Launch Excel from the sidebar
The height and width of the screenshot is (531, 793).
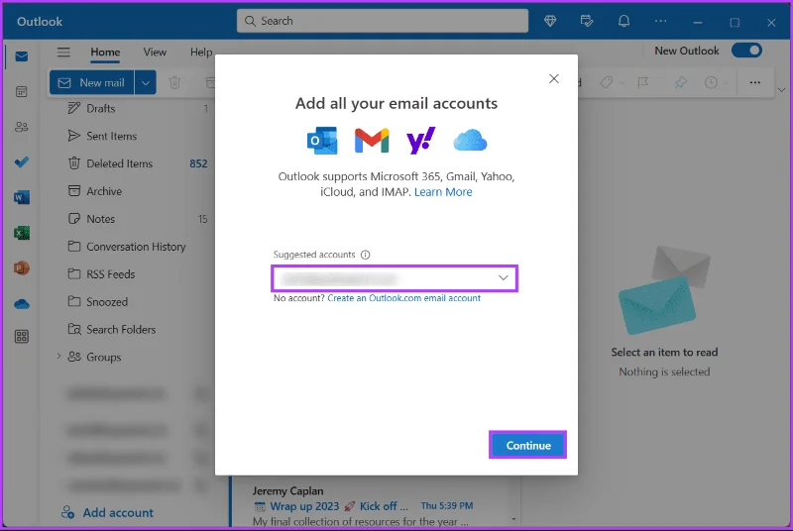(x=21, y=233)
